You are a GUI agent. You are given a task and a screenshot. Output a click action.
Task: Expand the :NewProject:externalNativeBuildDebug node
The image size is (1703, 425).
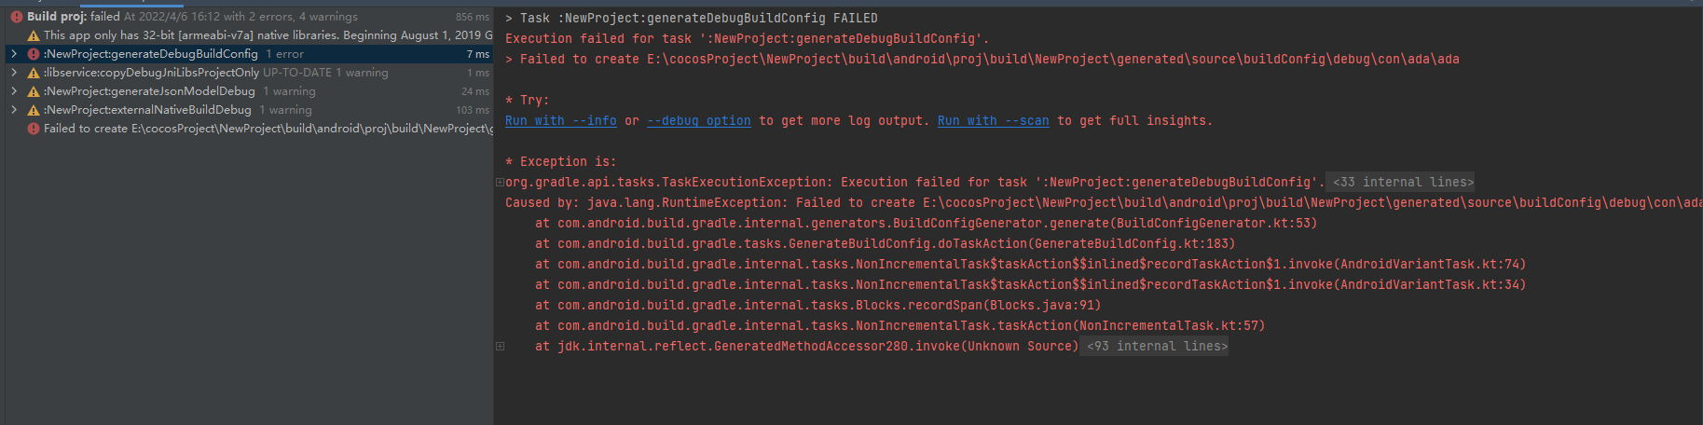click(x=14, y=110)
